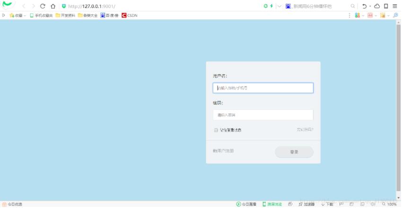This screenshot has width=402, height=208.
Task: Open the hamburger main menu icon
Action: pyautogui.click(x=395, y=6)
